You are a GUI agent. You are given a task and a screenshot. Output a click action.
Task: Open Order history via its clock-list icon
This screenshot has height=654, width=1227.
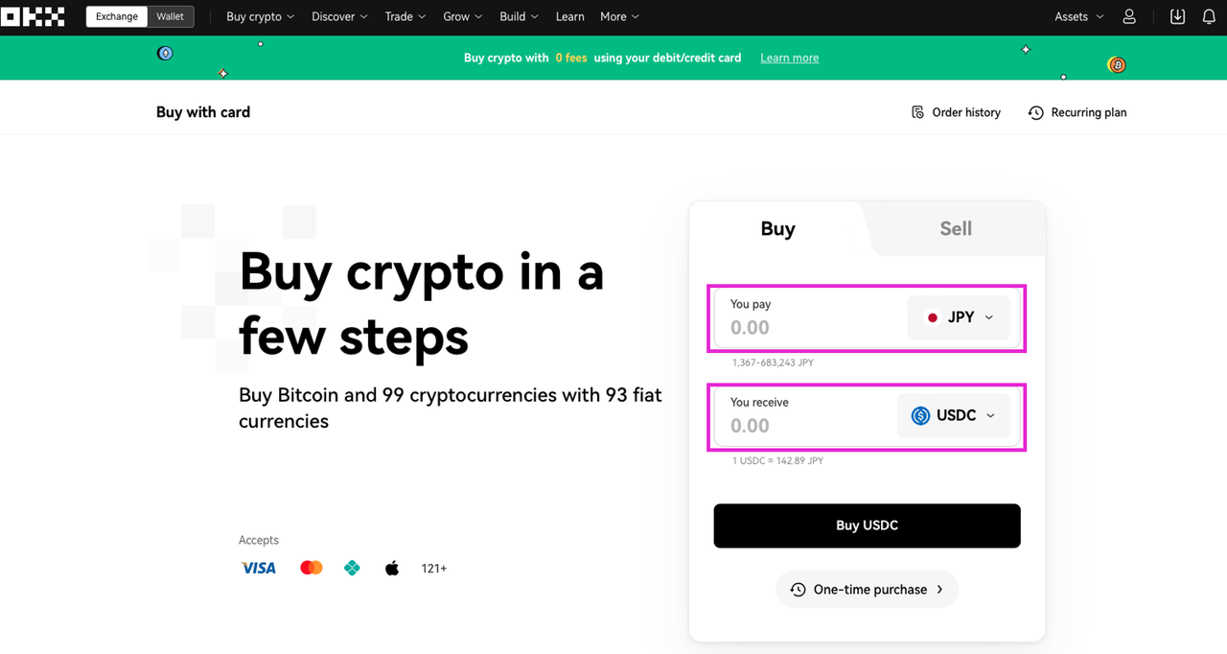[x=917, y=112]
